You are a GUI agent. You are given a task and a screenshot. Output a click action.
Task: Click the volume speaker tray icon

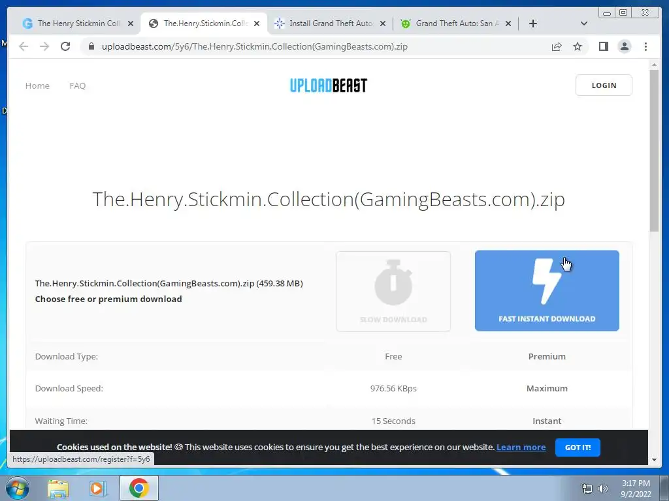coord(603,488)
